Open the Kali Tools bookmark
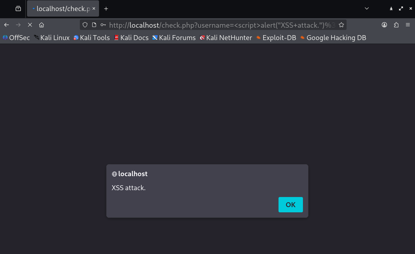 point(92,38)
